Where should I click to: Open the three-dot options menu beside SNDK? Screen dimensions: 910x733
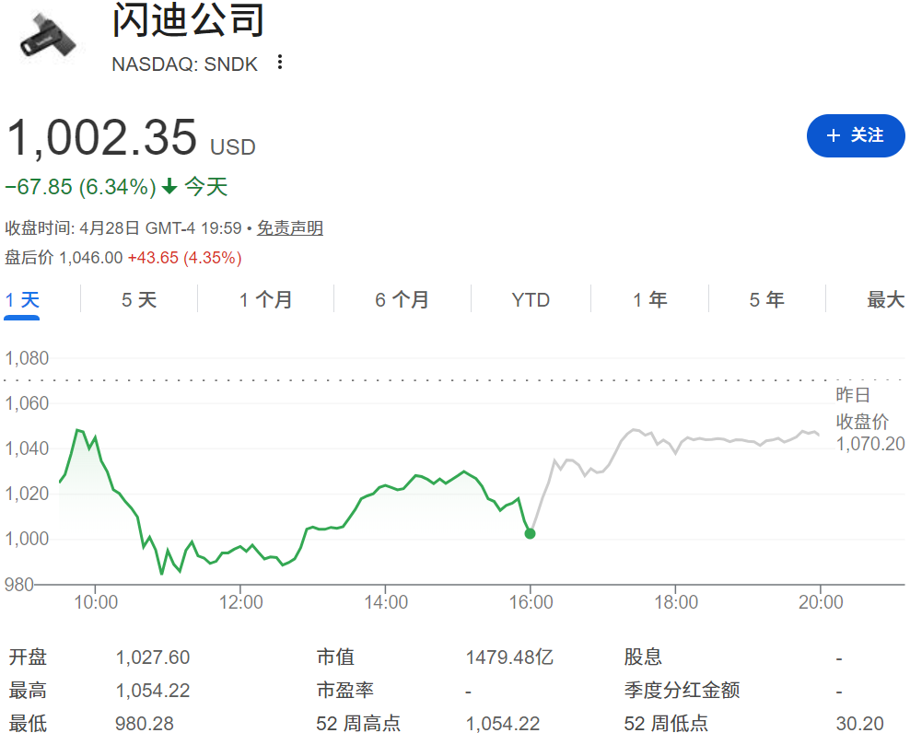[278, 63]
